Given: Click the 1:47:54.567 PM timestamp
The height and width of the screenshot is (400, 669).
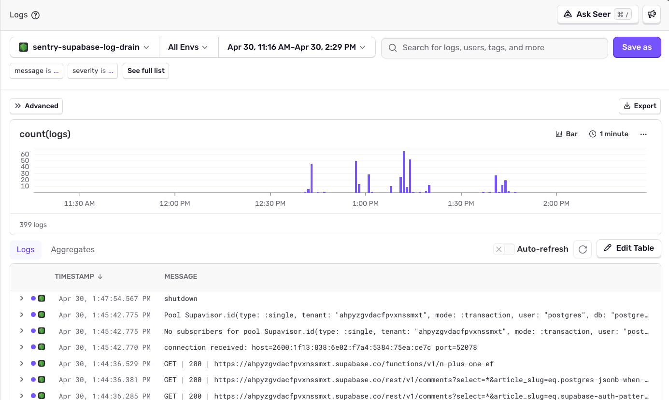Looking at the screenshot, I should pyautogui.click(x=105, y=299).
